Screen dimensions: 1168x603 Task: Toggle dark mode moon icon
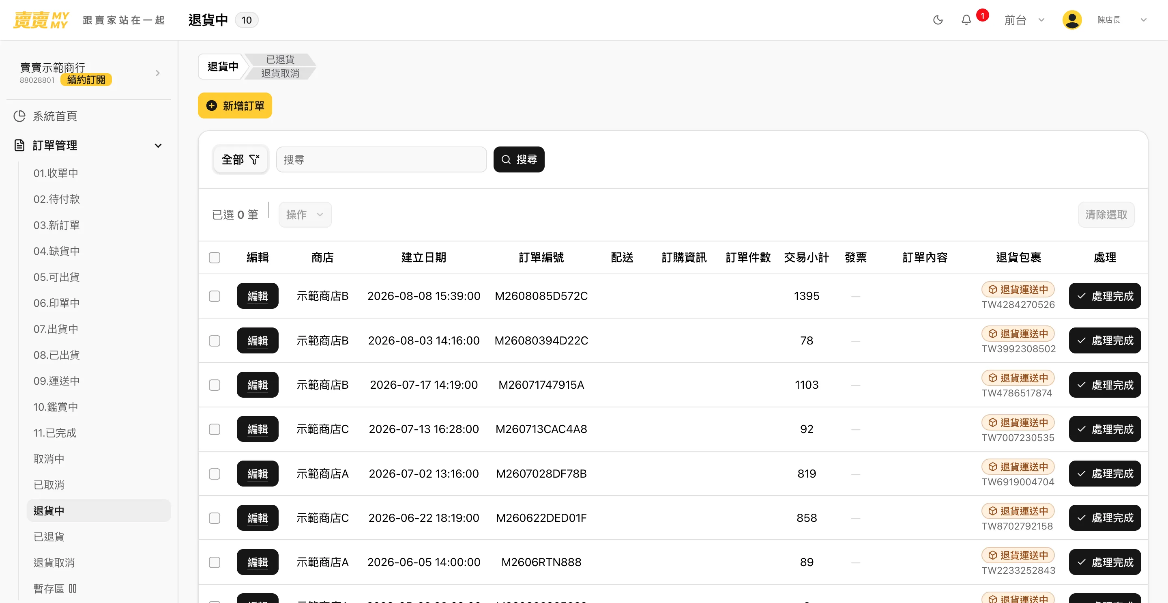pos(938,20)
